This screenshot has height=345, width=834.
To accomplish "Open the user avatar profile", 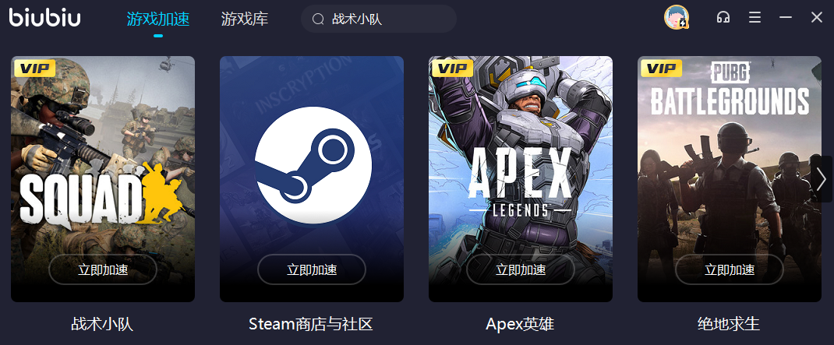I will pyautogui.click(x=677, y=18).
